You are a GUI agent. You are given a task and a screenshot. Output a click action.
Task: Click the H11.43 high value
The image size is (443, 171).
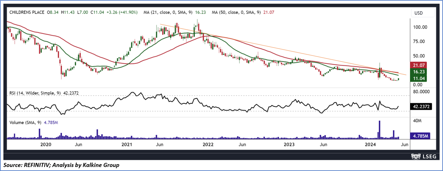point(67,12)
